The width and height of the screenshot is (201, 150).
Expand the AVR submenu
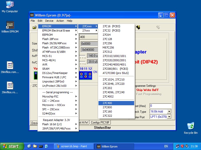click(58, 64)
